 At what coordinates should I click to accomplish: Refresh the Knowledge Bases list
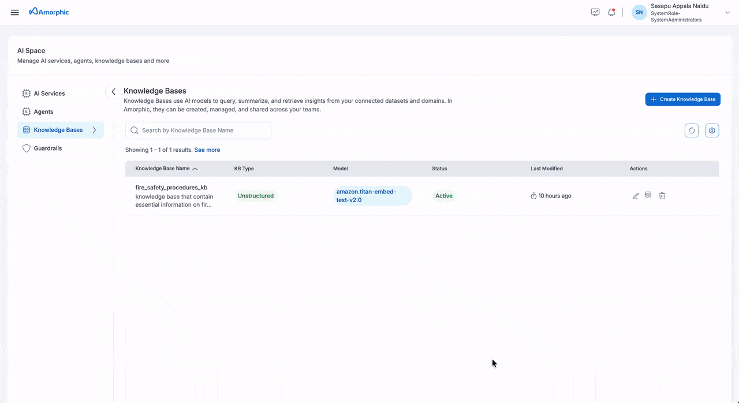coord(691,130)
